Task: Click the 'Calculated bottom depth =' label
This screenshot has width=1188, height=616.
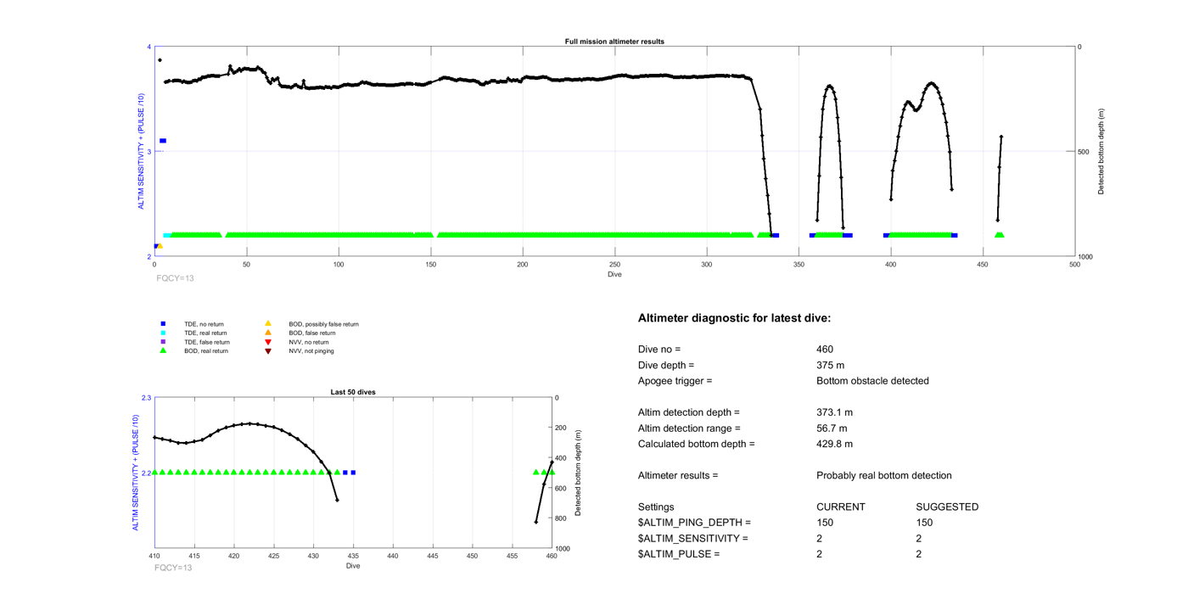Action: pos(696,444)
